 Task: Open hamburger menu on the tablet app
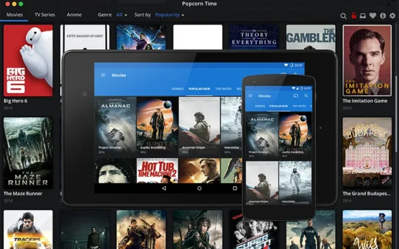(x=103, y=75)
